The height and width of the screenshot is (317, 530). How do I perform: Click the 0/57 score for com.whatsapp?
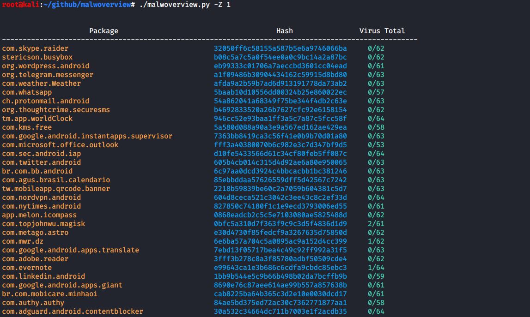tap(376, 92)
